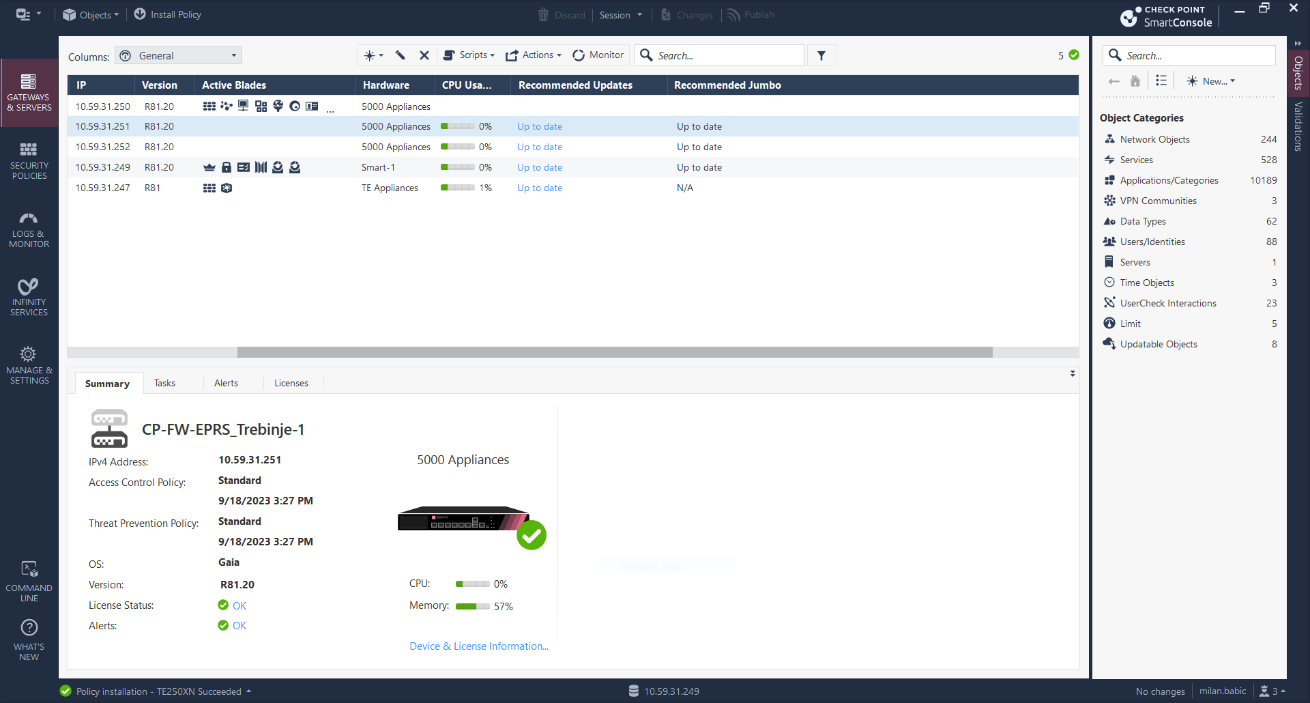Expand the Policy installation status task list
The image size is (1310, 703).
tap(249, 691)
